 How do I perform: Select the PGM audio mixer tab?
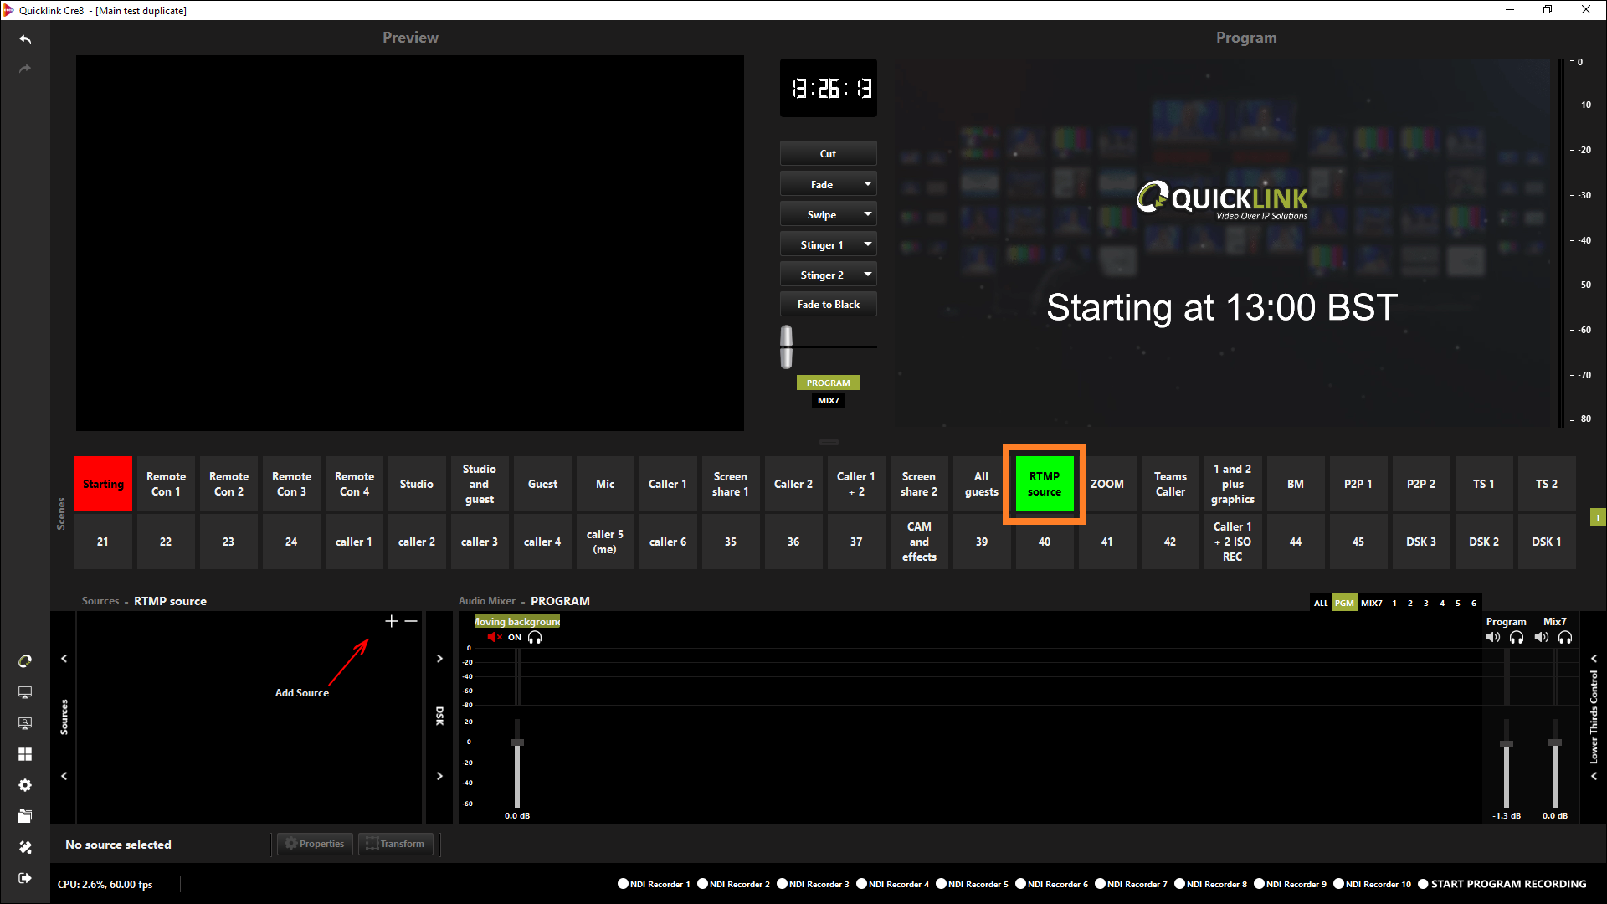(1344, 603)
